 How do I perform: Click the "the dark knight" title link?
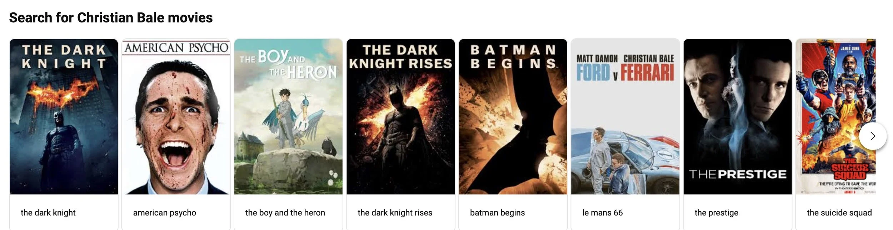point(48,213)
